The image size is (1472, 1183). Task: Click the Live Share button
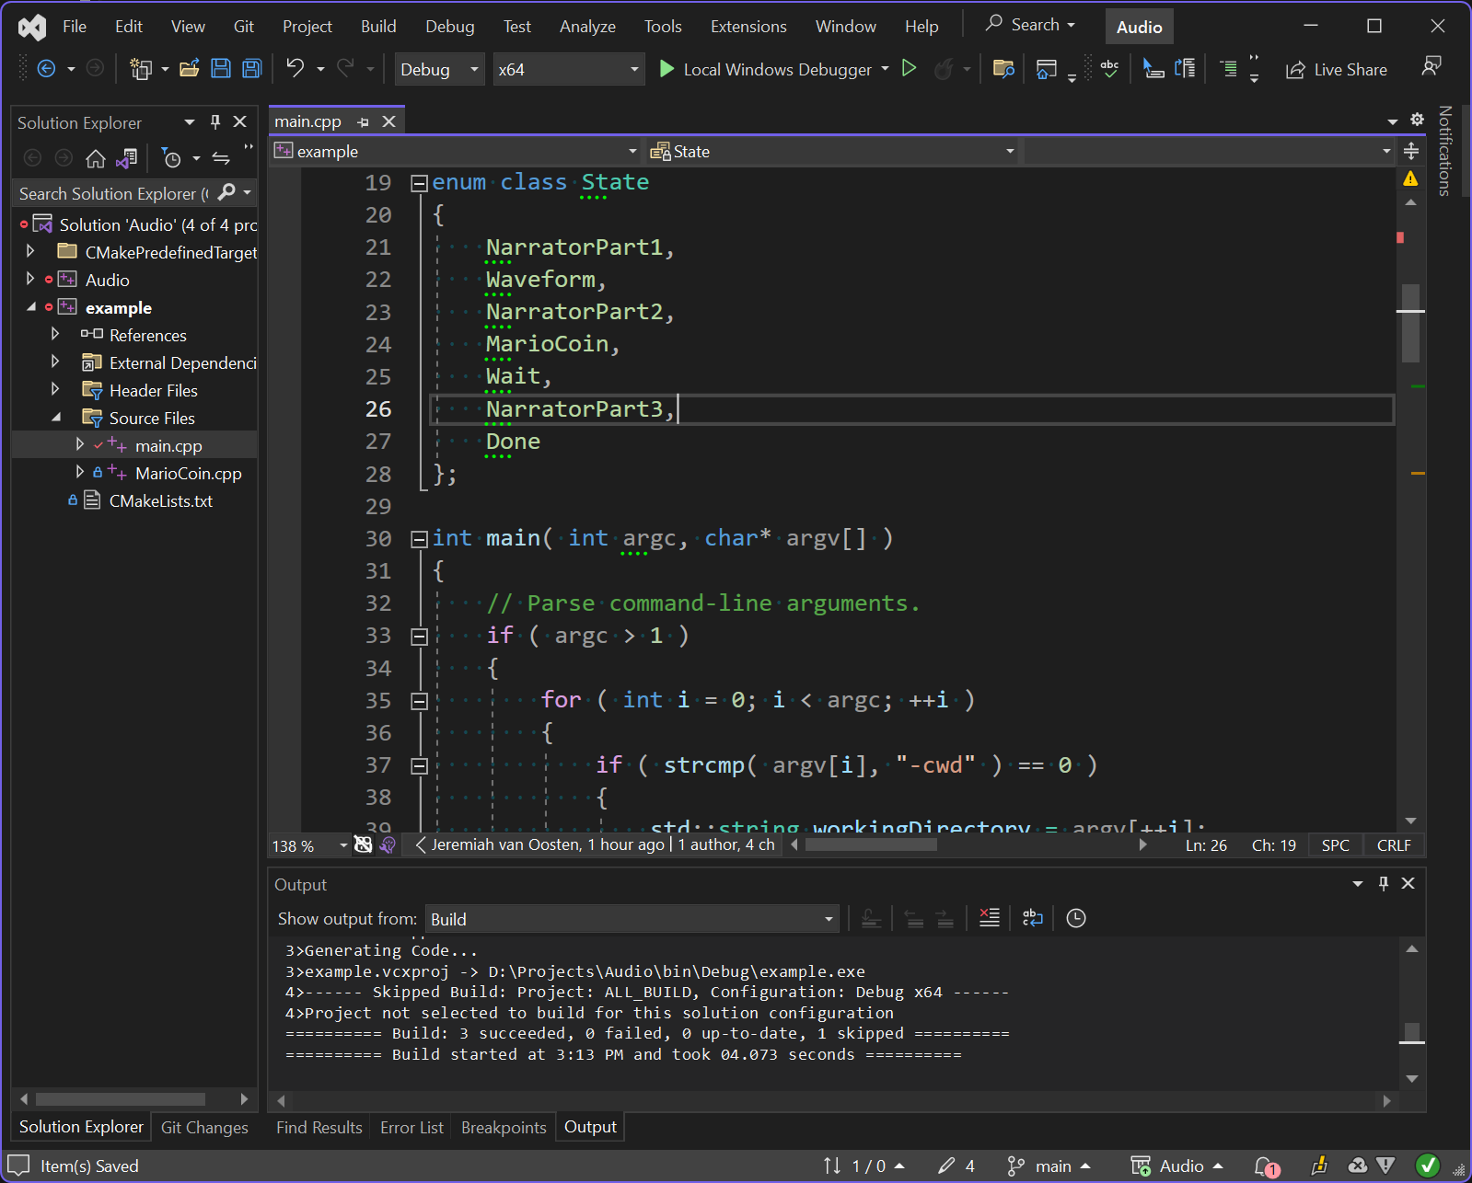click(x=1336, y=69)
